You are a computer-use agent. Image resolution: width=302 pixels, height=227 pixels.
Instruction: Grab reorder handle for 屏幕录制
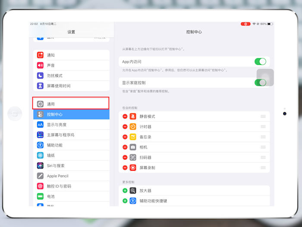[263, 168]
